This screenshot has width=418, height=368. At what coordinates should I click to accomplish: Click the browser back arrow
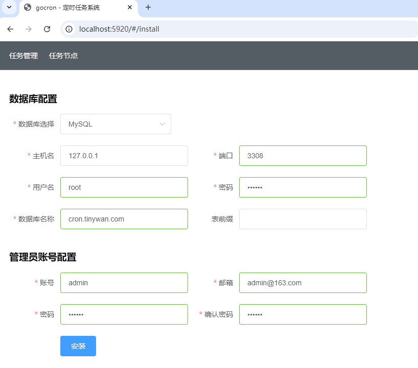pyautogui.click(x=10, y=29)
